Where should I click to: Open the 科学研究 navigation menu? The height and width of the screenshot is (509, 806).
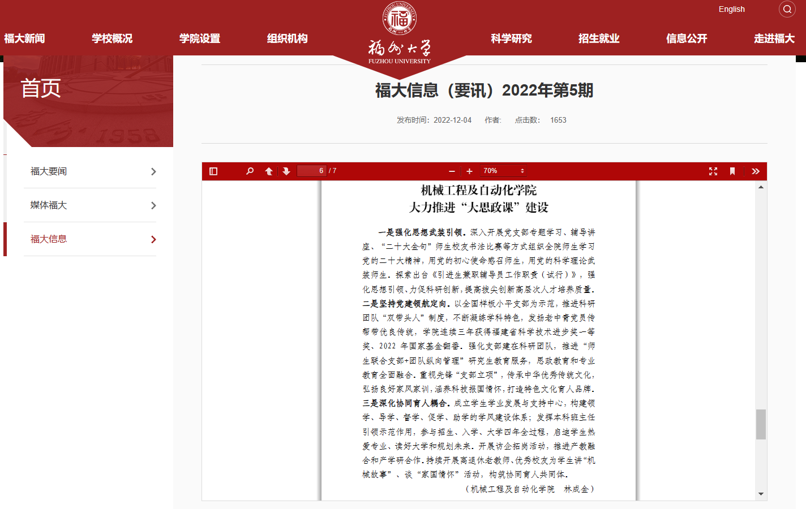pyautogui.click(x=511, y=38)
